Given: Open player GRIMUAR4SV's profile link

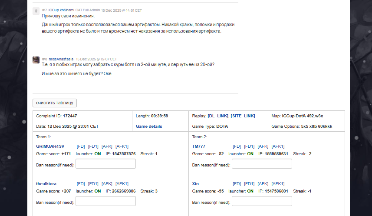Looking at the screenshot, I should 50,146.
